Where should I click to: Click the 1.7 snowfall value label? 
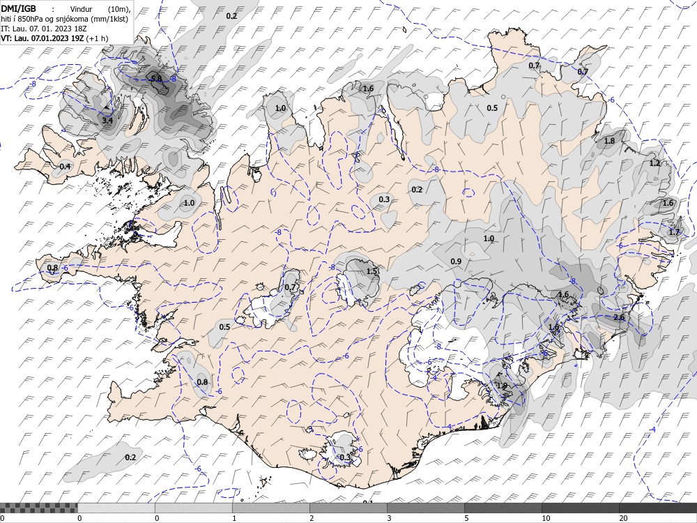(674, 232)
